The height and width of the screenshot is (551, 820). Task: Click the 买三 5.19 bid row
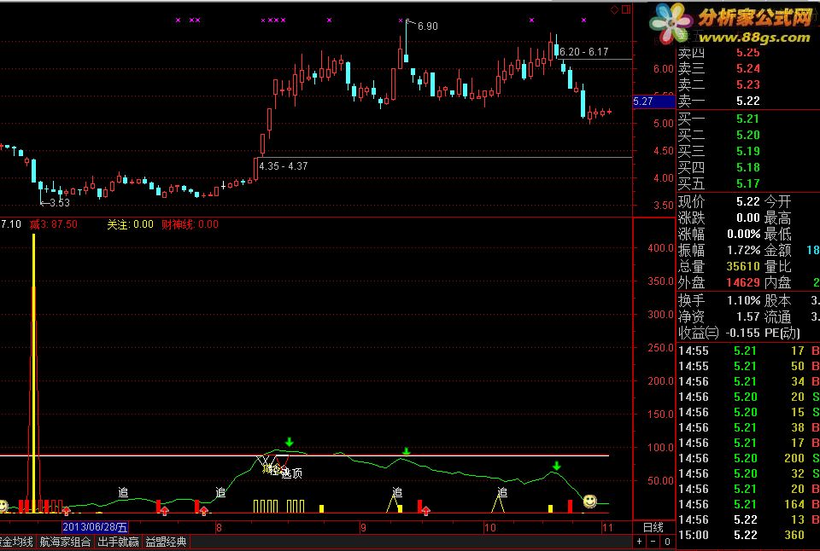[718, 151]
